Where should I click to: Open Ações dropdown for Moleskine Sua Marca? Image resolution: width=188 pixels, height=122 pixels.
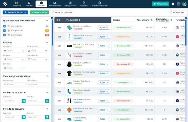point(104,28)
